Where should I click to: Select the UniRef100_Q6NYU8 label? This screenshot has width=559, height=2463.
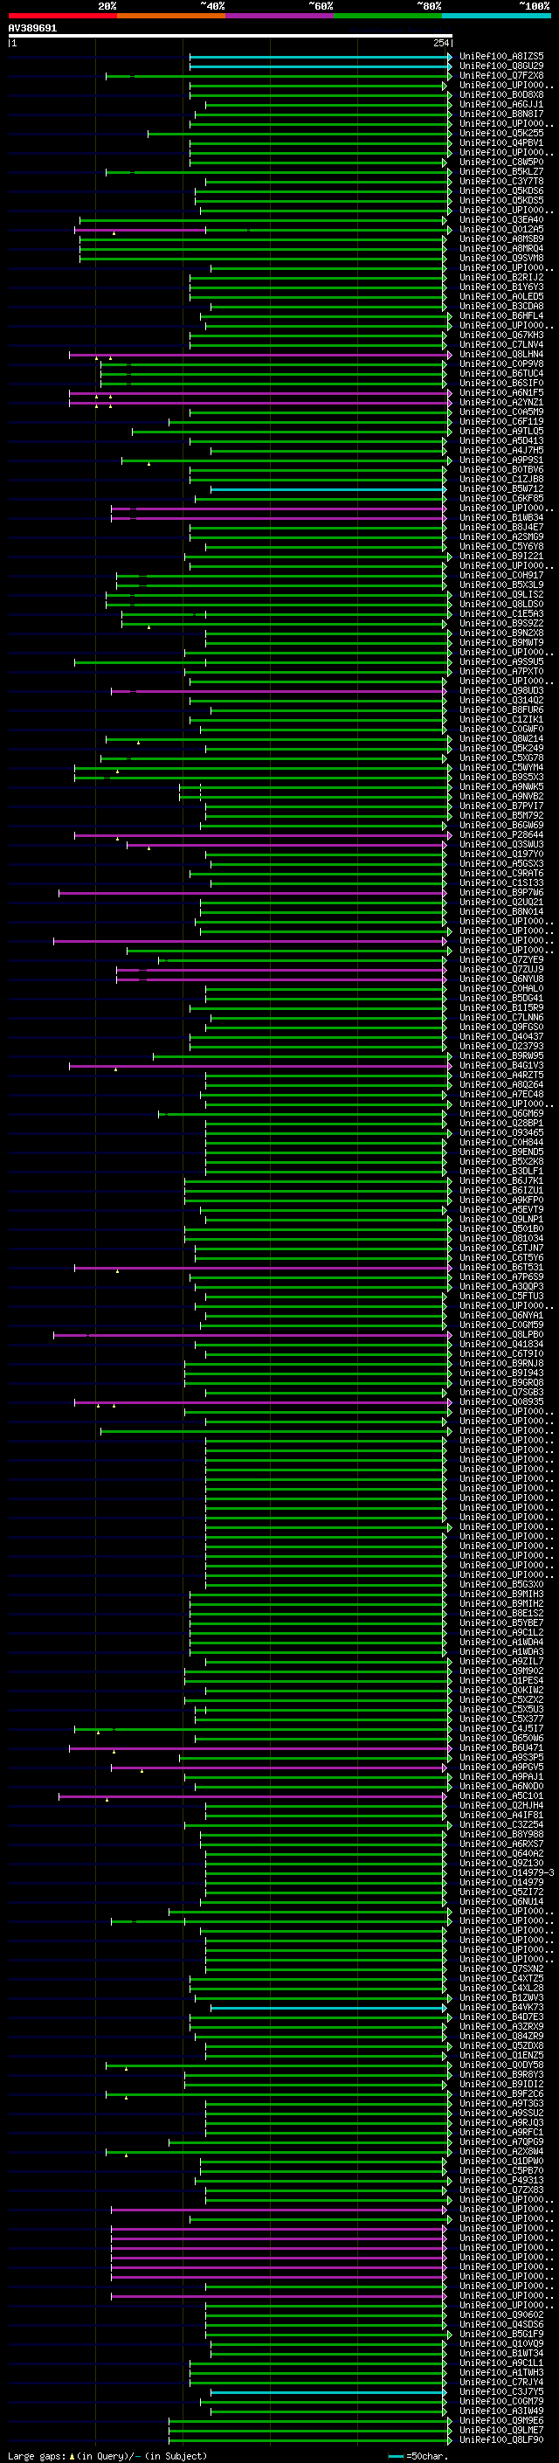click(x=501, y=979)
